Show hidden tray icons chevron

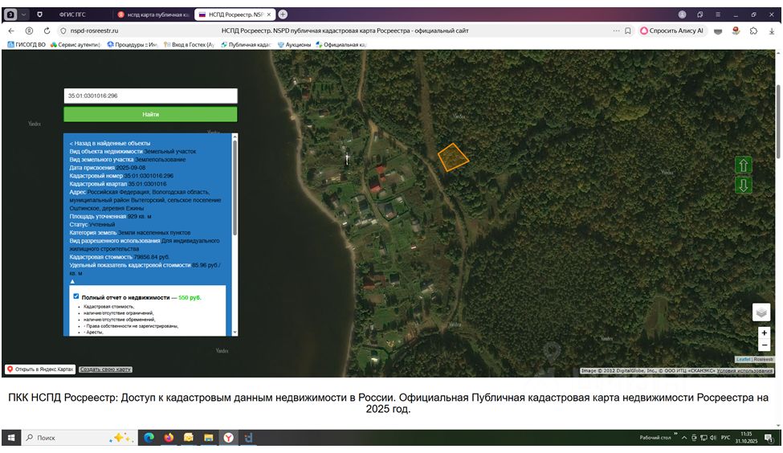pyautogui.click(x=684, y=438)
